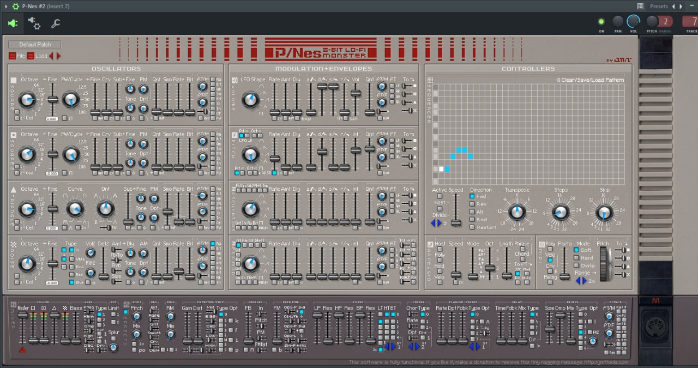Decrease pitch Range with blue left arrow
This screenshot has height=368, width=698.
coord(579,281)
